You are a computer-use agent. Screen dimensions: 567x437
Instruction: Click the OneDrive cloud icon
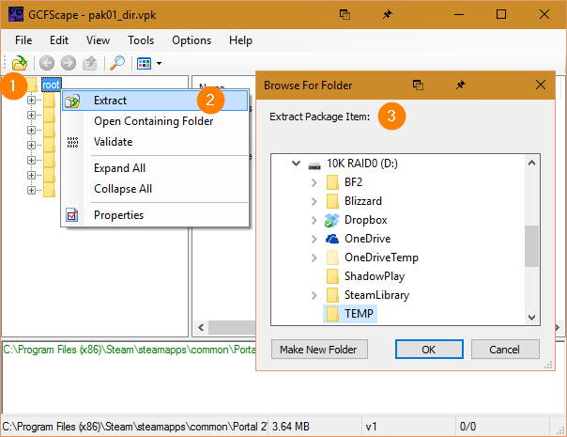332,239
